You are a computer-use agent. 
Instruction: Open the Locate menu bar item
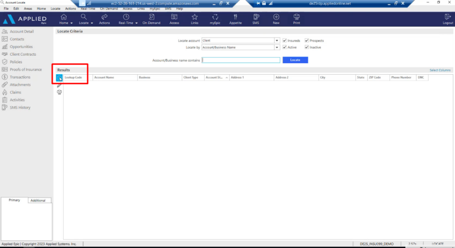tap(56, 9)
